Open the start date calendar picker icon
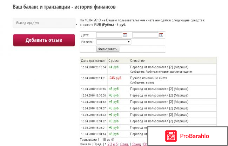This screenshot has width=228, height=146. click(125, 35)
